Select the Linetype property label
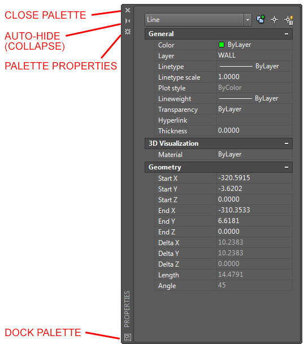Image resolution: width=304 pixels, height=344 pixels. 171,67
